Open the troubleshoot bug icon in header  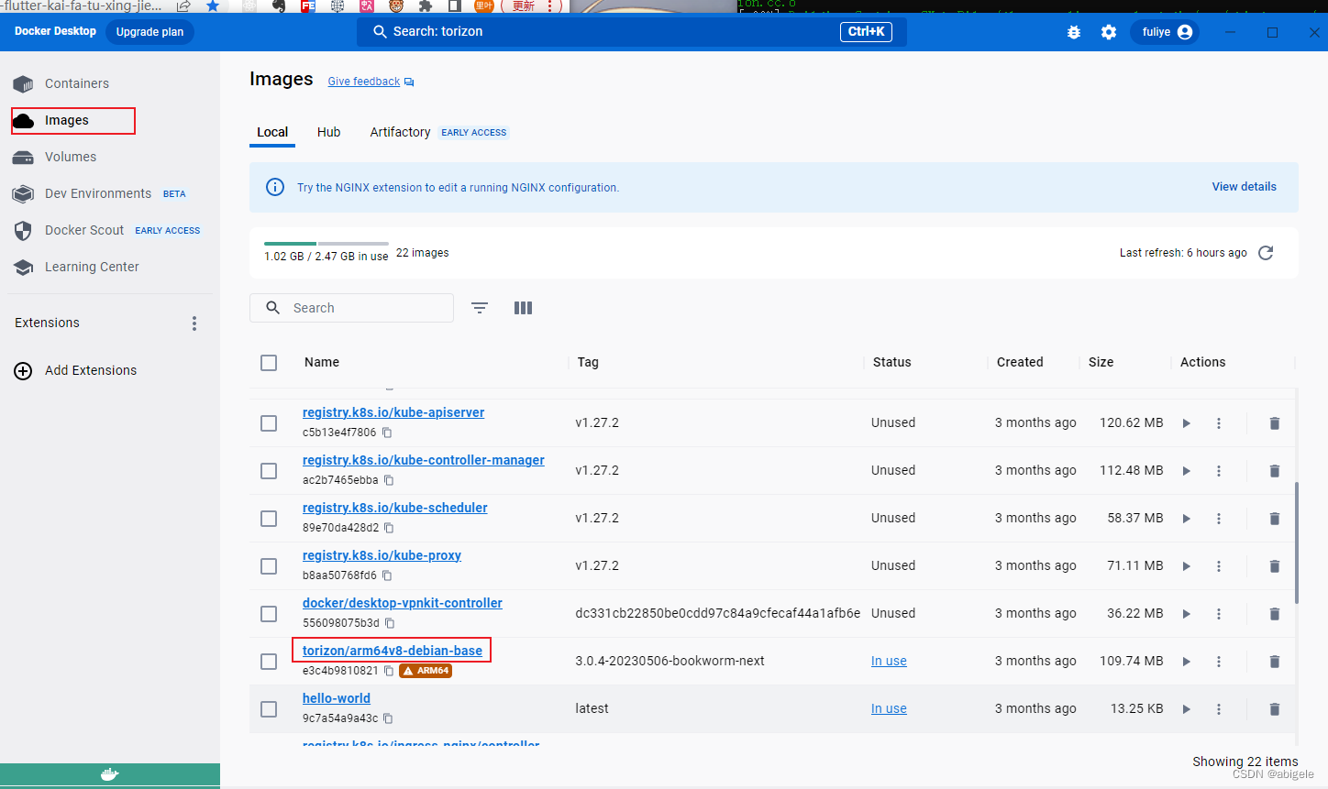pyautogui.click(x=1074, y=32)
